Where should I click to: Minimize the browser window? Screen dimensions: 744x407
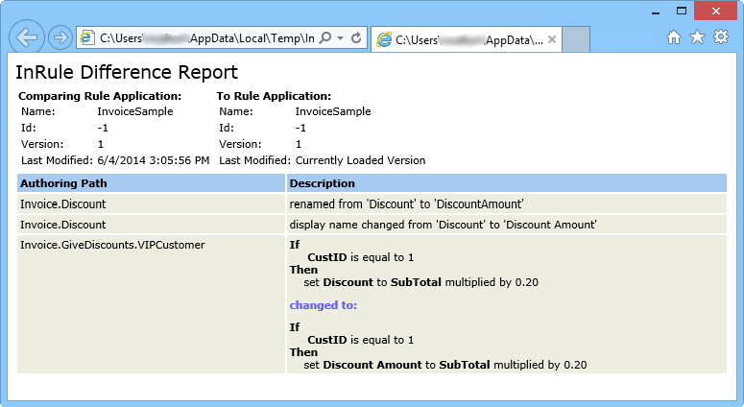click(x=655, y=10)
